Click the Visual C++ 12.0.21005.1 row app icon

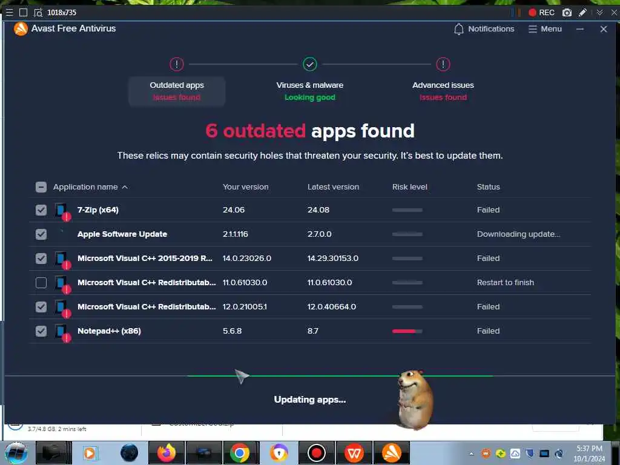(63, 308)
